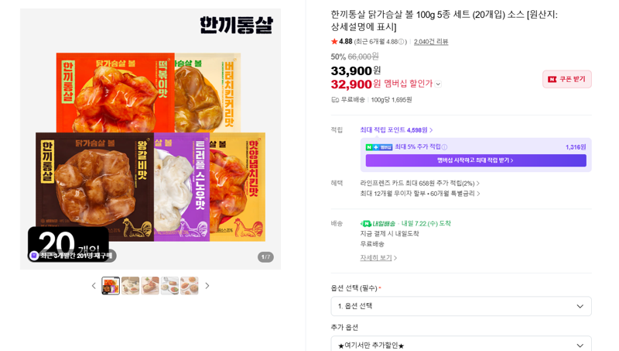Expand 최대 적립 포인트 4,598원 details

pyautogui.click(x=396, y=130)
